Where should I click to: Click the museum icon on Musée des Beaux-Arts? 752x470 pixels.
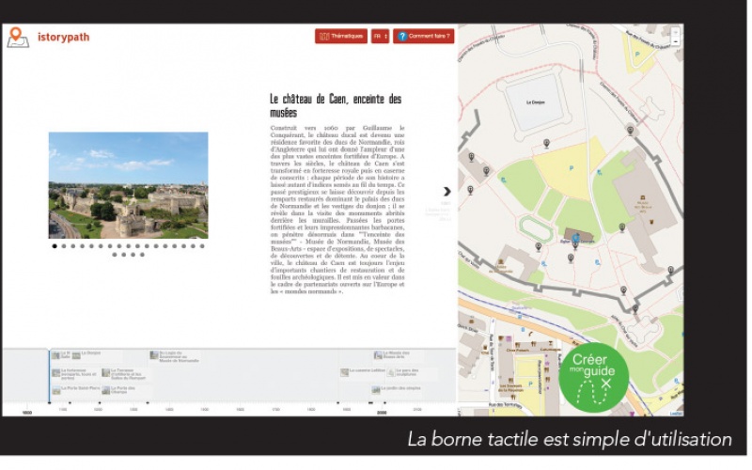pos(643,197)
